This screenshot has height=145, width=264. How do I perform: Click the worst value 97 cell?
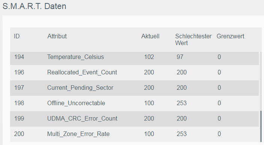click(180, 57)
